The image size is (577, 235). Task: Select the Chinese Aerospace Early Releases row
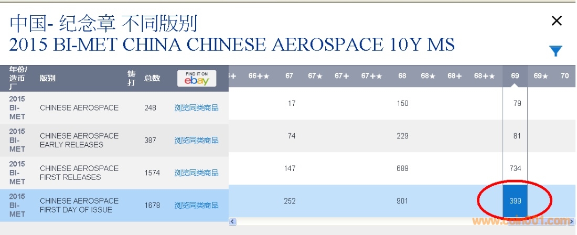coord(79,140)
